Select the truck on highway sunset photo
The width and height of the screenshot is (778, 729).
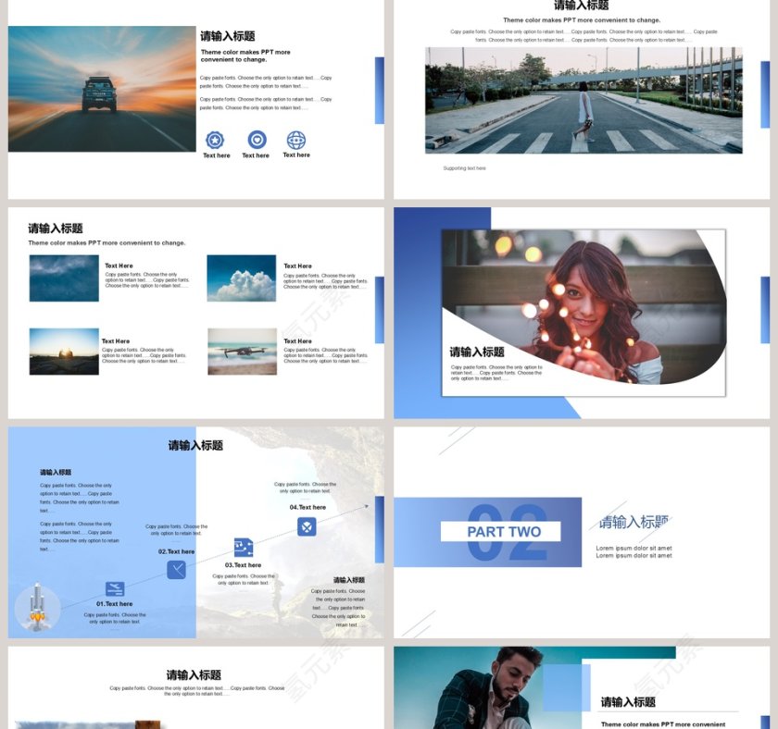coord(102,89)
